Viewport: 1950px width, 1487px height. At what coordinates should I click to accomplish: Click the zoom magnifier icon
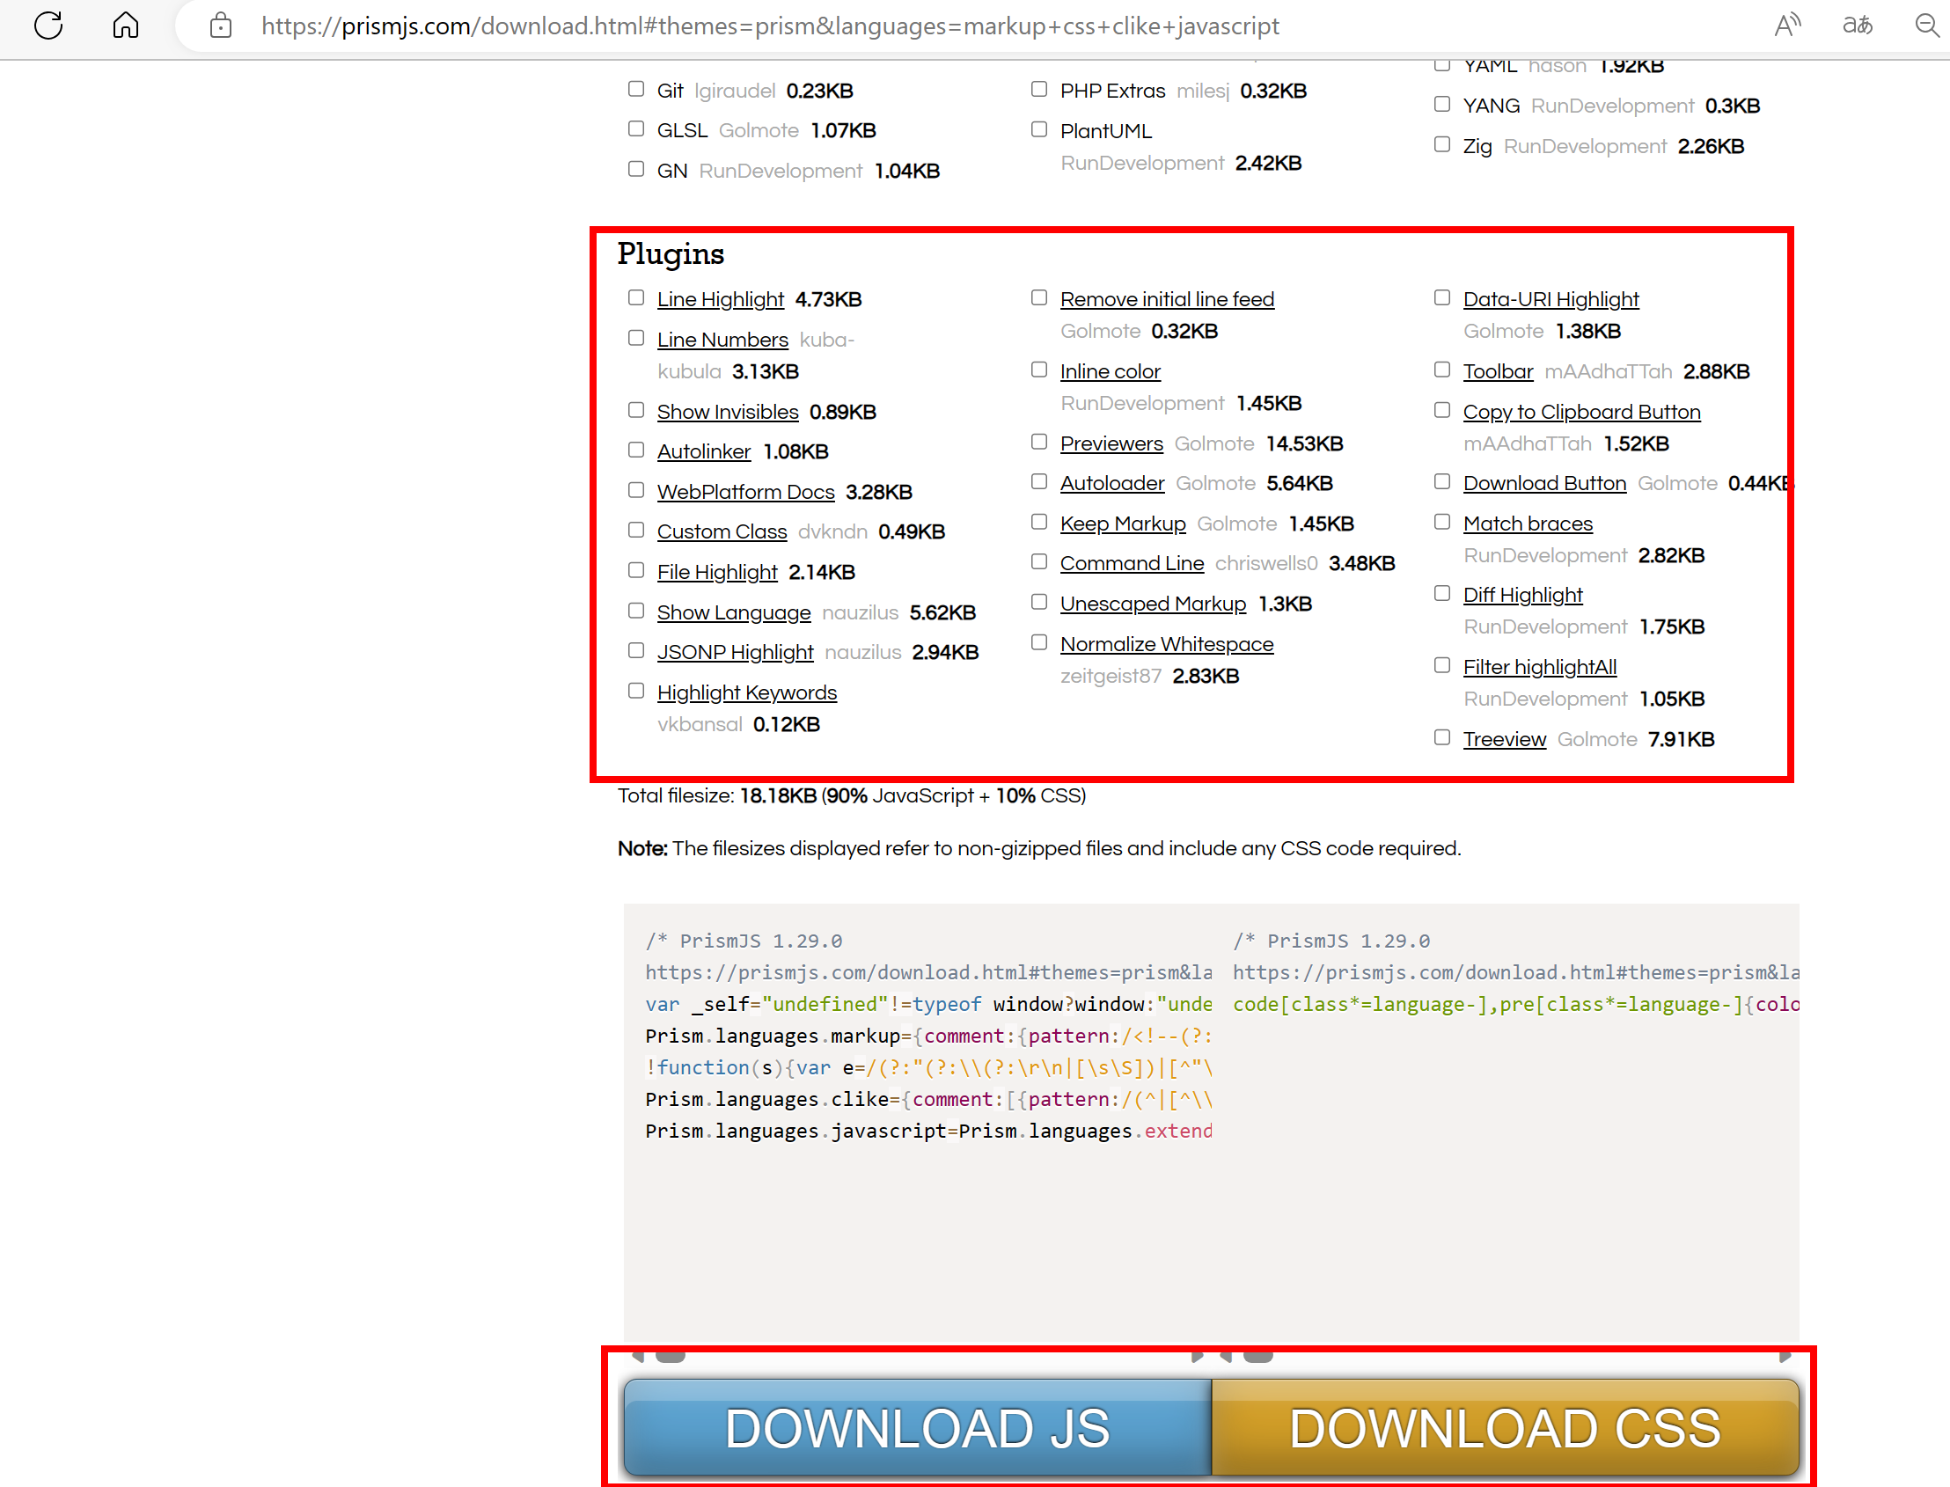coord(1926,26)
